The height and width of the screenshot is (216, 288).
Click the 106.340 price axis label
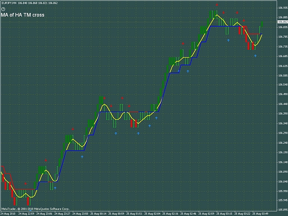point(283,123)
